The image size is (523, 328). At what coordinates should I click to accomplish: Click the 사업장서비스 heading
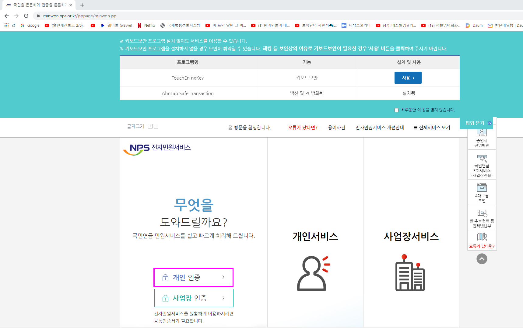click(411, 236)
